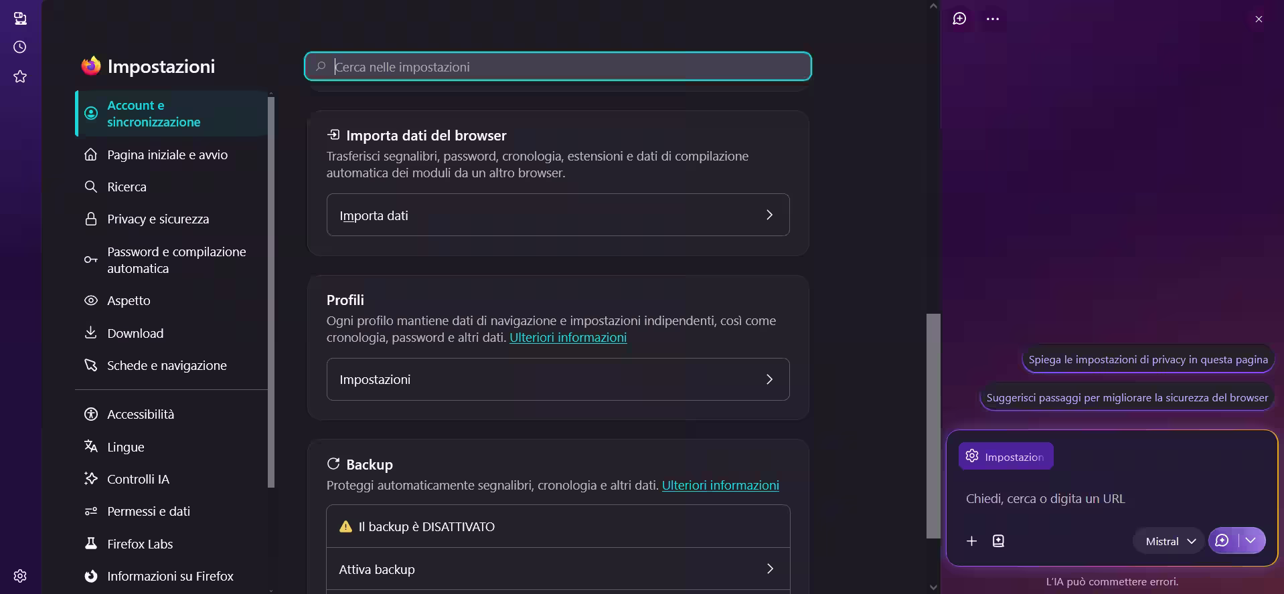Open the history clock icon in sidebar
1284x594 pixels.
pos(20,47)
